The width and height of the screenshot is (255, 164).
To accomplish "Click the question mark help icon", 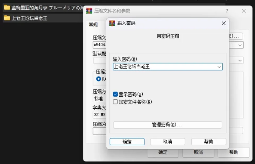I will pyautogui.click(x=227, y=11).
